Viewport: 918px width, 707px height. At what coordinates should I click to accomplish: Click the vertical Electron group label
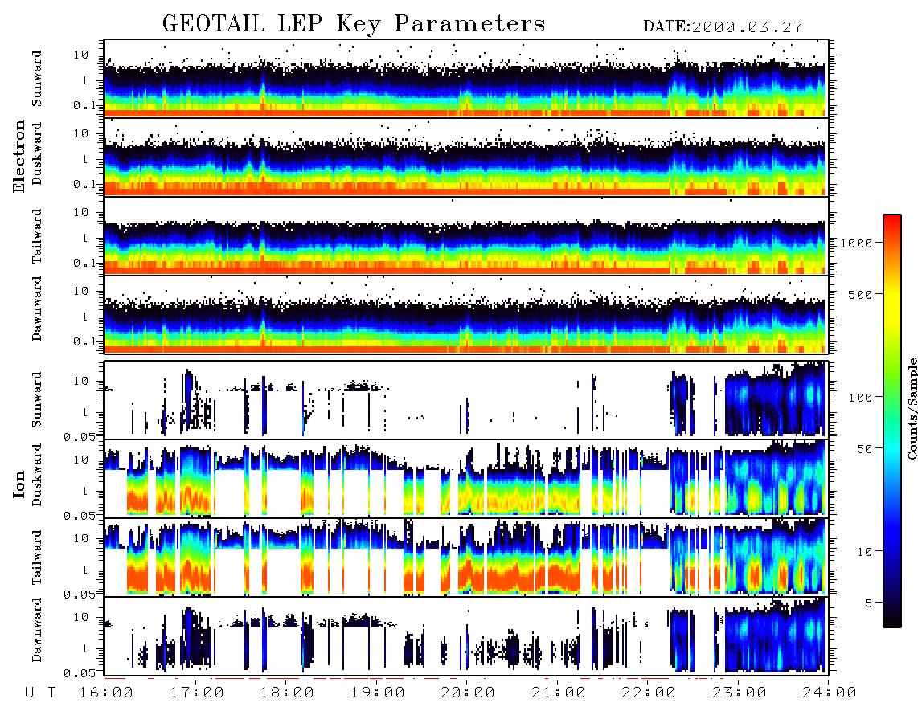tap(19, 156)
